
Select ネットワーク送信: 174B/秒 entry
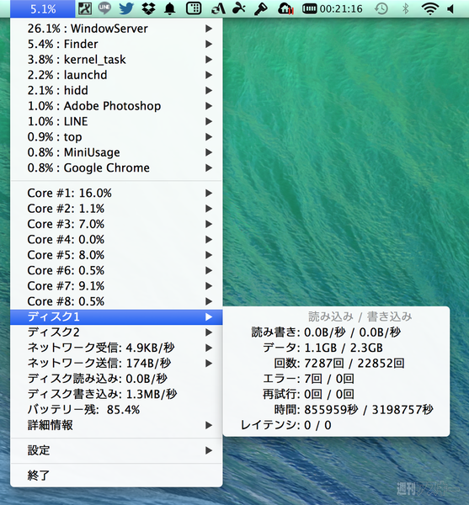116,364
